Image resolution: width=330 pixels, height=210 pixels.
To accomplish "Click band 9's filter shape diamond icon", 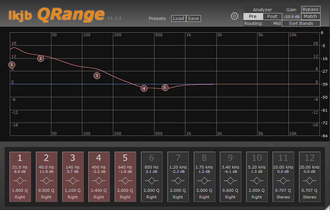I will 230,181.
